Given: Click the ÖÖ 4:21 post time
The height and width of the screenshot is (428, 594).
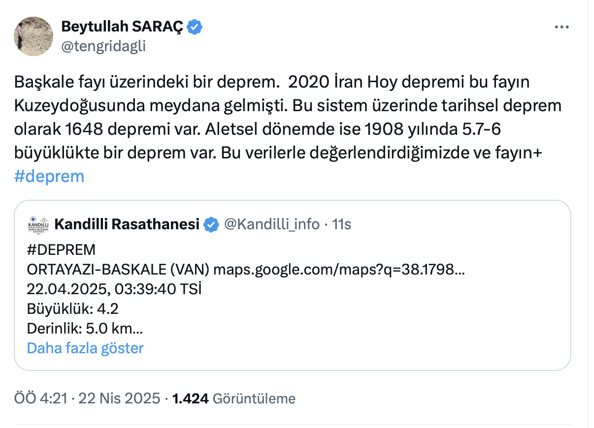Looking at the screenshot, I should pyautogui.click(x=40, y=398).
